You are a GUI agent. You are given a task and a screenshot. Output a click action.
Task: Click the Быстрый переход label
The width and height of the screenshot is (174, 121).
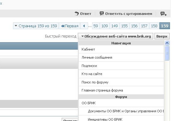[x=60, y=36]
